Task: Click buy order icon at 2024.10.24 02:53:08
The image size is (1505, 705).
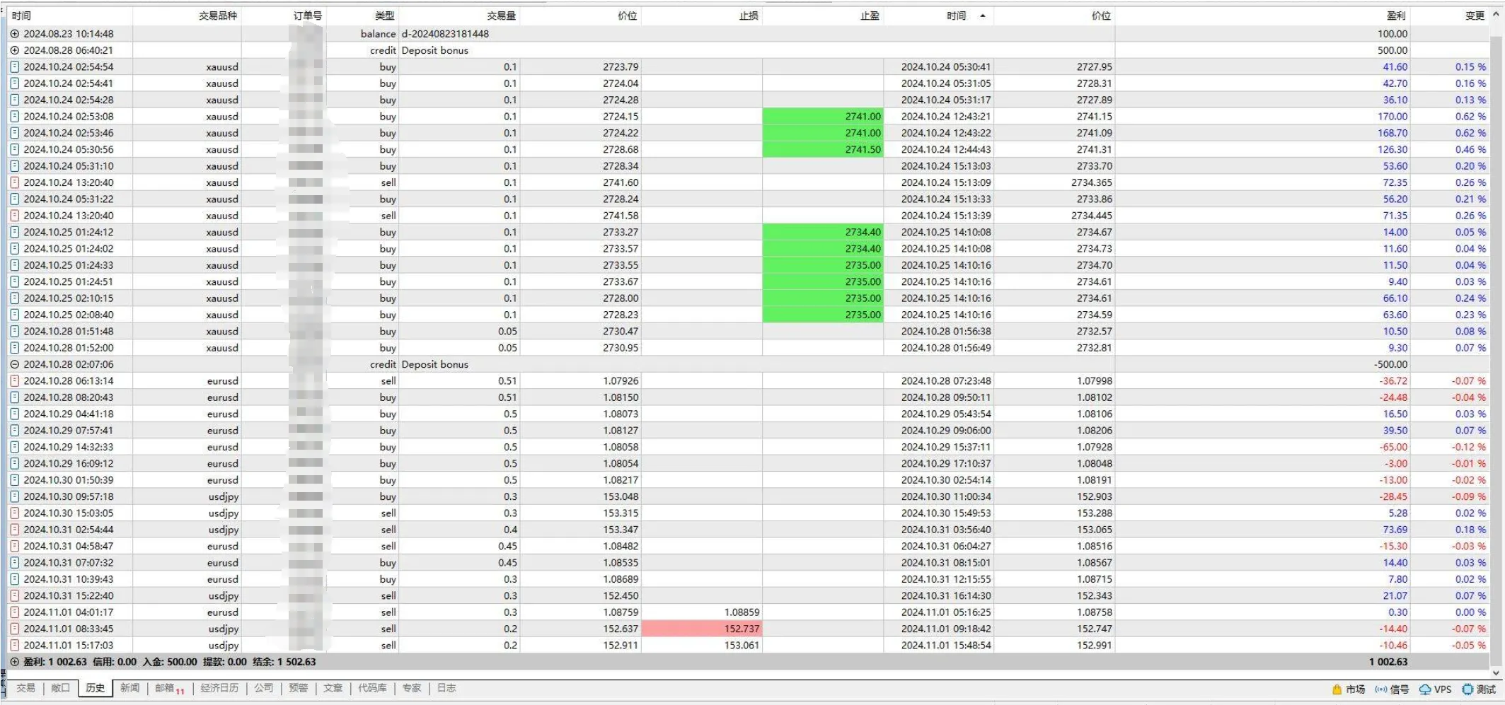Action: (14, 116)
